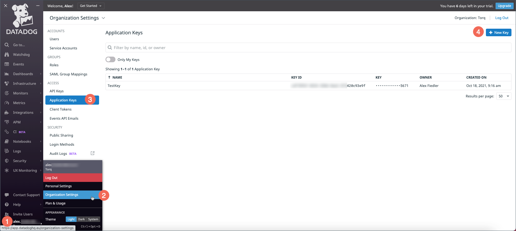516x231 pixels.
Task: Open Service Accounts page
Action: [63, 48]
